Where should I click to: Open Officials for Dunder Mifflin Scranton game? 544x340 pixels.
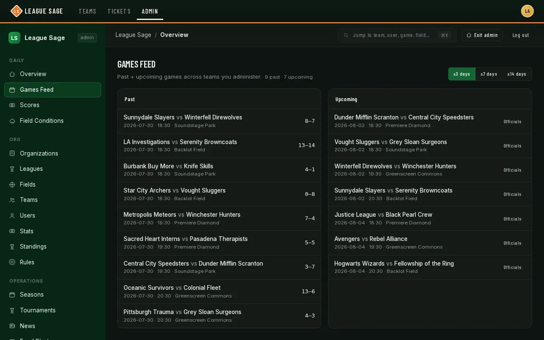(513, 122)
